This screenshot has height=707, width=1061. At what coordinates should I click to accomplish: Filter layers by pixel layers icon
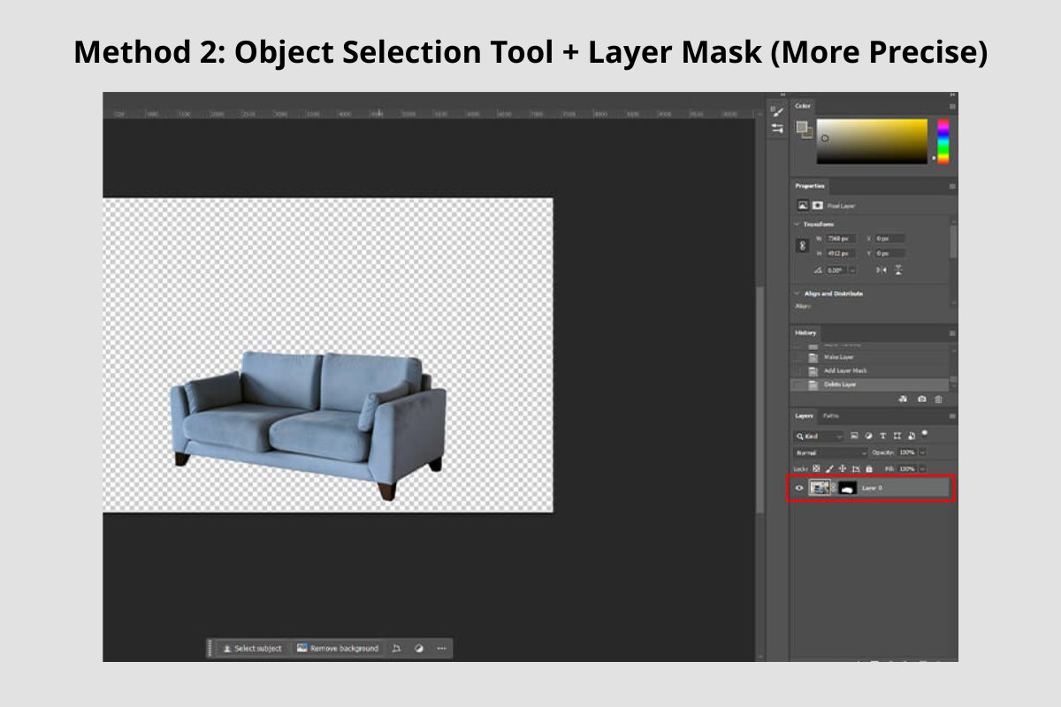[854, 435]
